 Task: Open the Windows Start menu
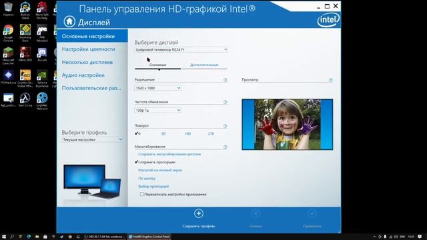point(4,237)
